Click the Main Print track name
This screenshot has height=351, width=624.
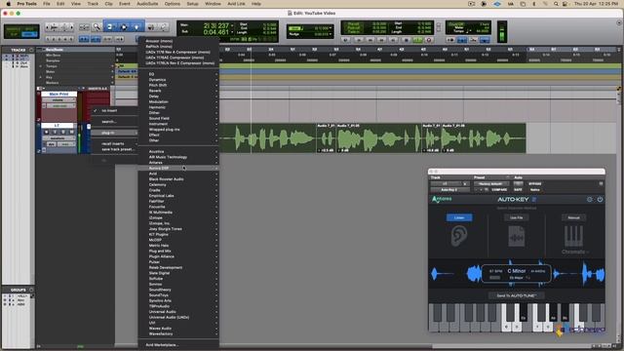click(58, 95)
